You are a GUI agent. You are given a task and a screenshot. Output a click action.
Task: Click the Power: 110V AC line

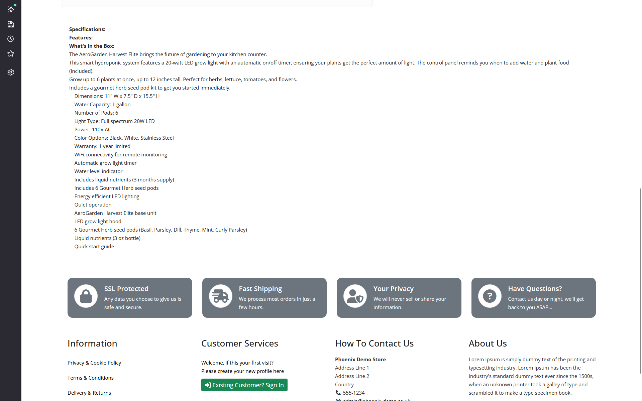93,130
